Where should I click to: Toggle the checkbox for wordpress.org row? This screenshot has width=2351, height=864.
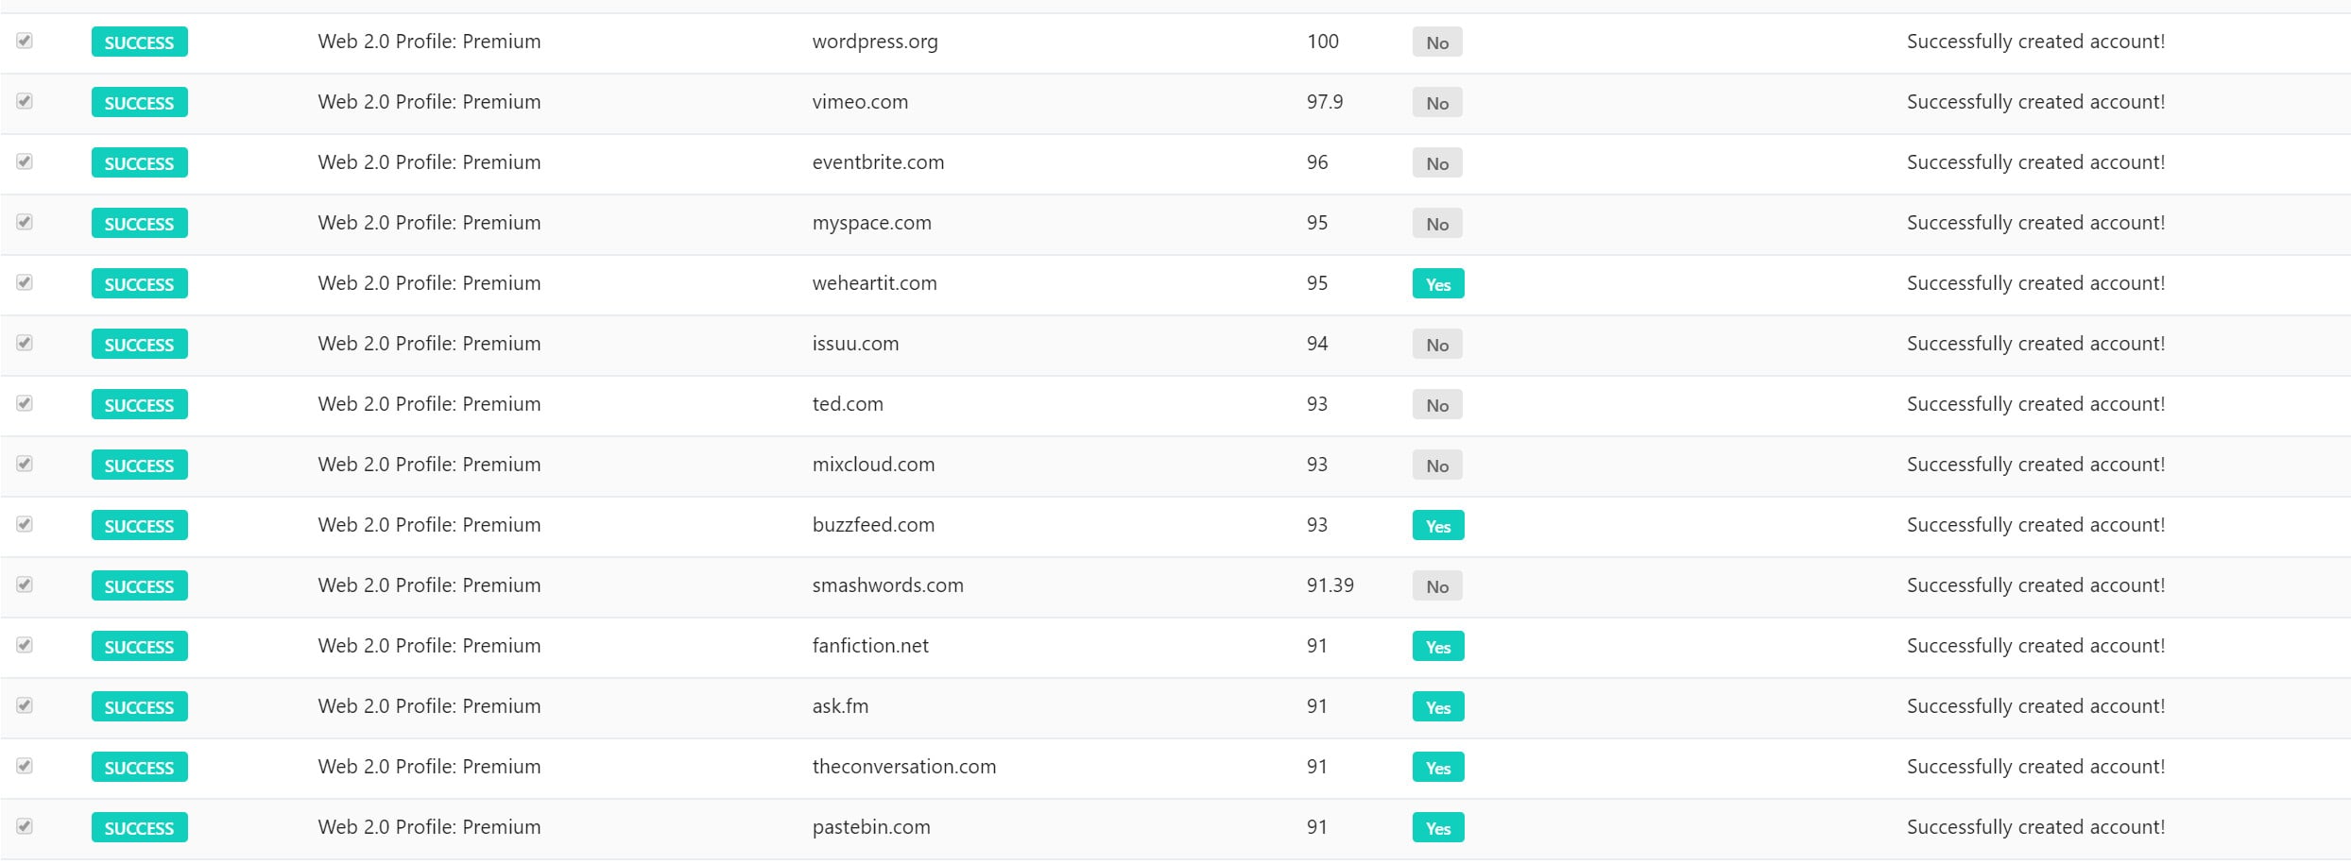pyautogui.click(x=25, y=41)
